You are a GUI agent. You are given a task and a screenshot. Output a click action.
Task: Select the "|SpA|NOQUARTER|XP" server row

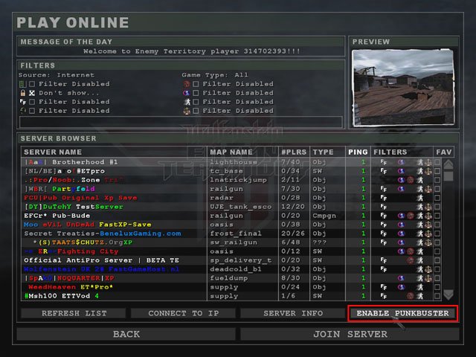[x=231, y=278]
